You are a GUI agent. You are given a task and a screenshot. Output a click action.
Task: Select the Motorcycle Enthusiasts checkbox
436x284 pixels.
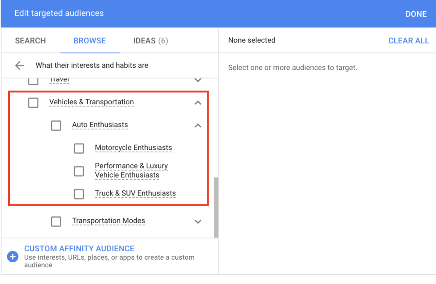79,148
